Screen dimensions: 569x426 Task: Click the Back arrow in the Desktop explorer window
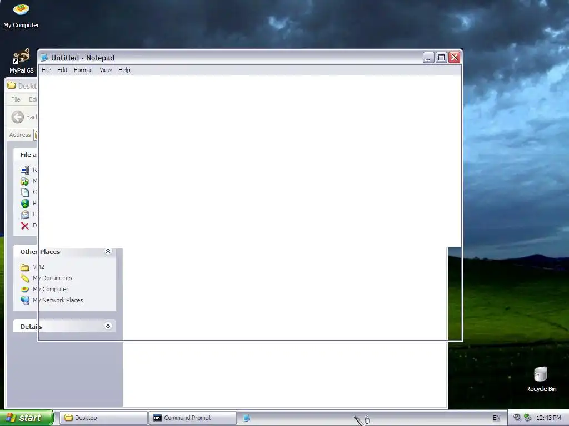tap(17, 117)
